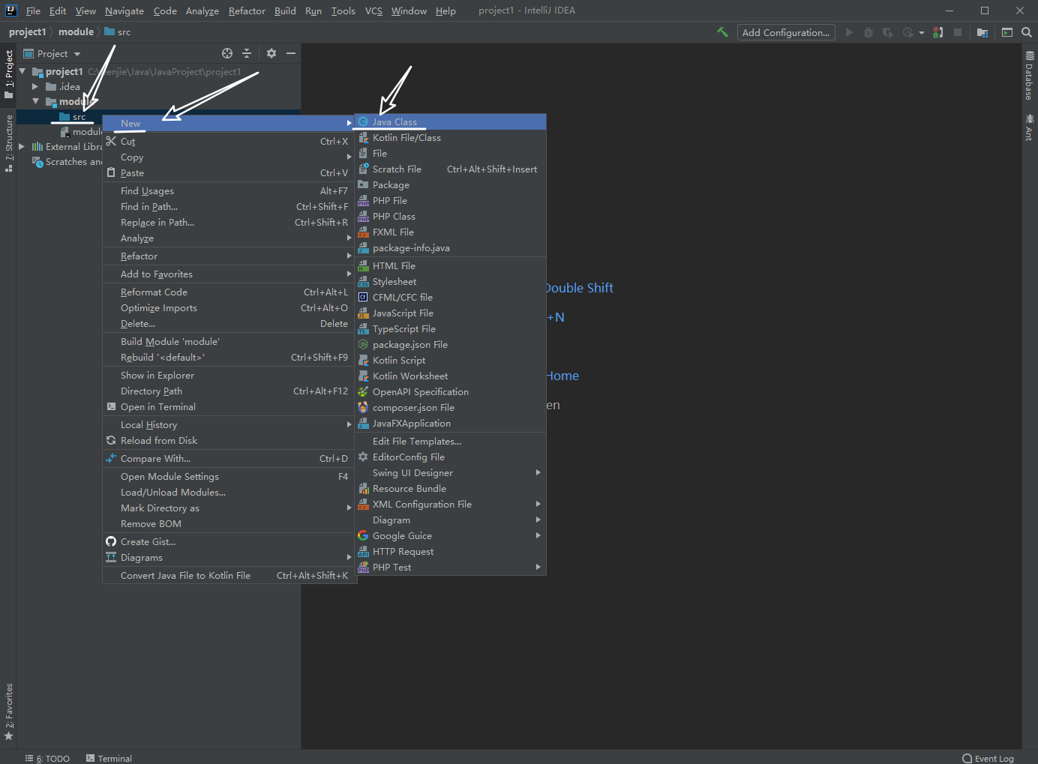Click the locate/scroll from source icon
1038x764 pixels.
click(227, 53)
